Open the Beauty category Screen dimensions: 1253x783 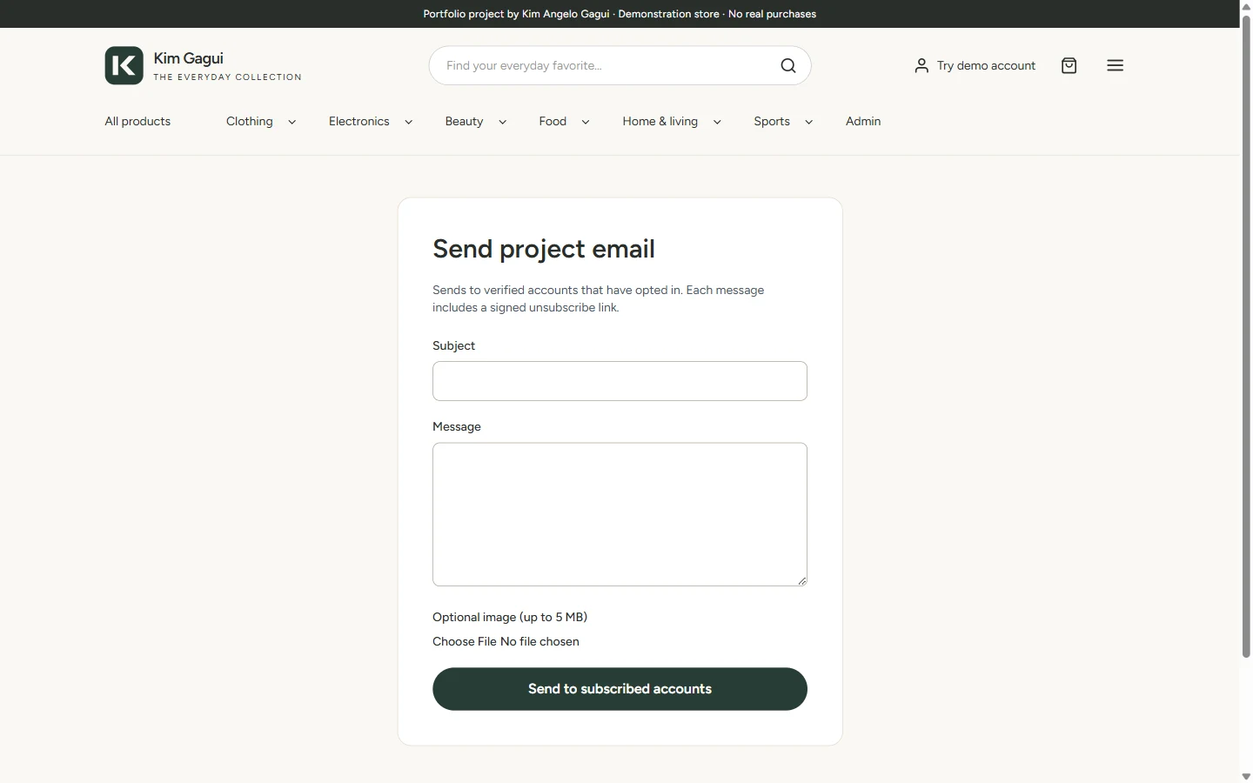(x=464, y=121)
